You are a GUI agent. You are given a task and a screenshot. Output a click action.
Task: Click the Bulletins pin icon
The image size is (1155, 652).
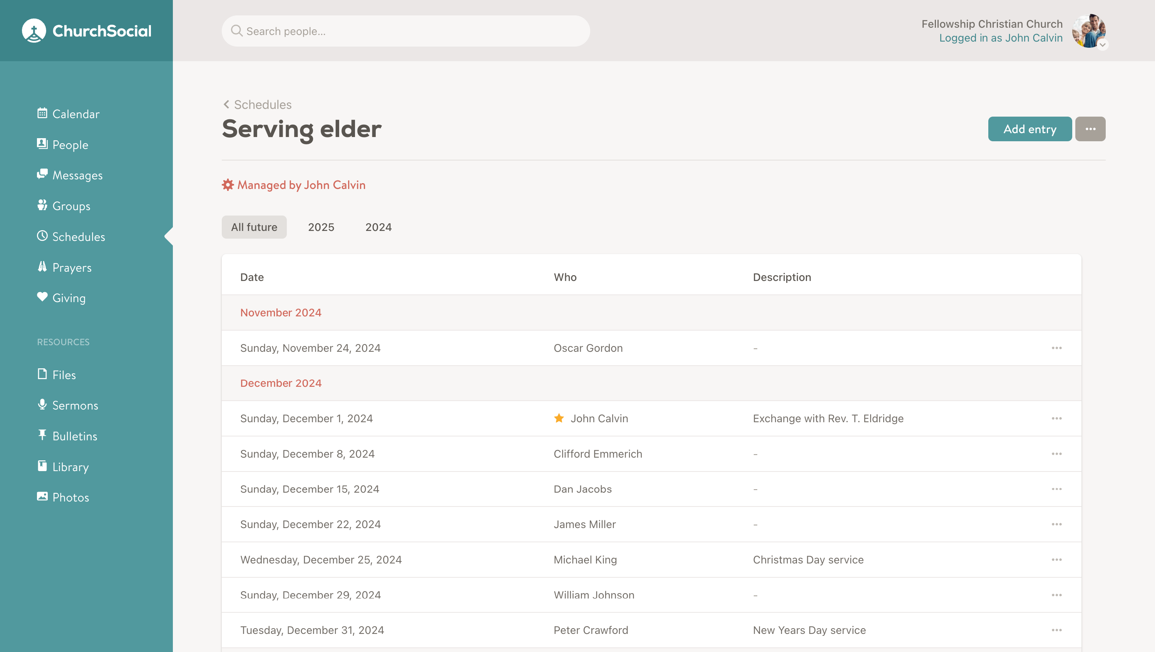click(x=42, y=435)
